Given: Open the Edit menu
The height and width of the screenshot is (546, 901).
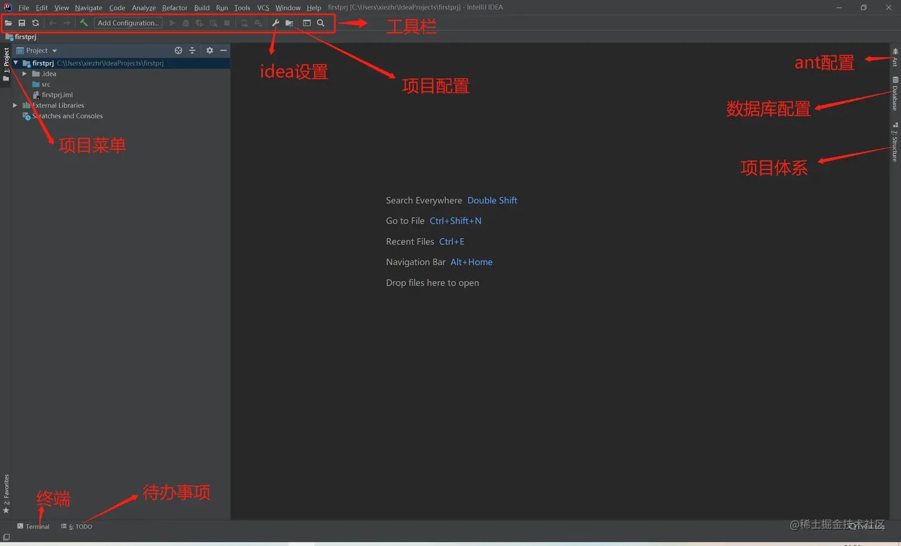Looking at the screenshot, I should tap(42, 8).
